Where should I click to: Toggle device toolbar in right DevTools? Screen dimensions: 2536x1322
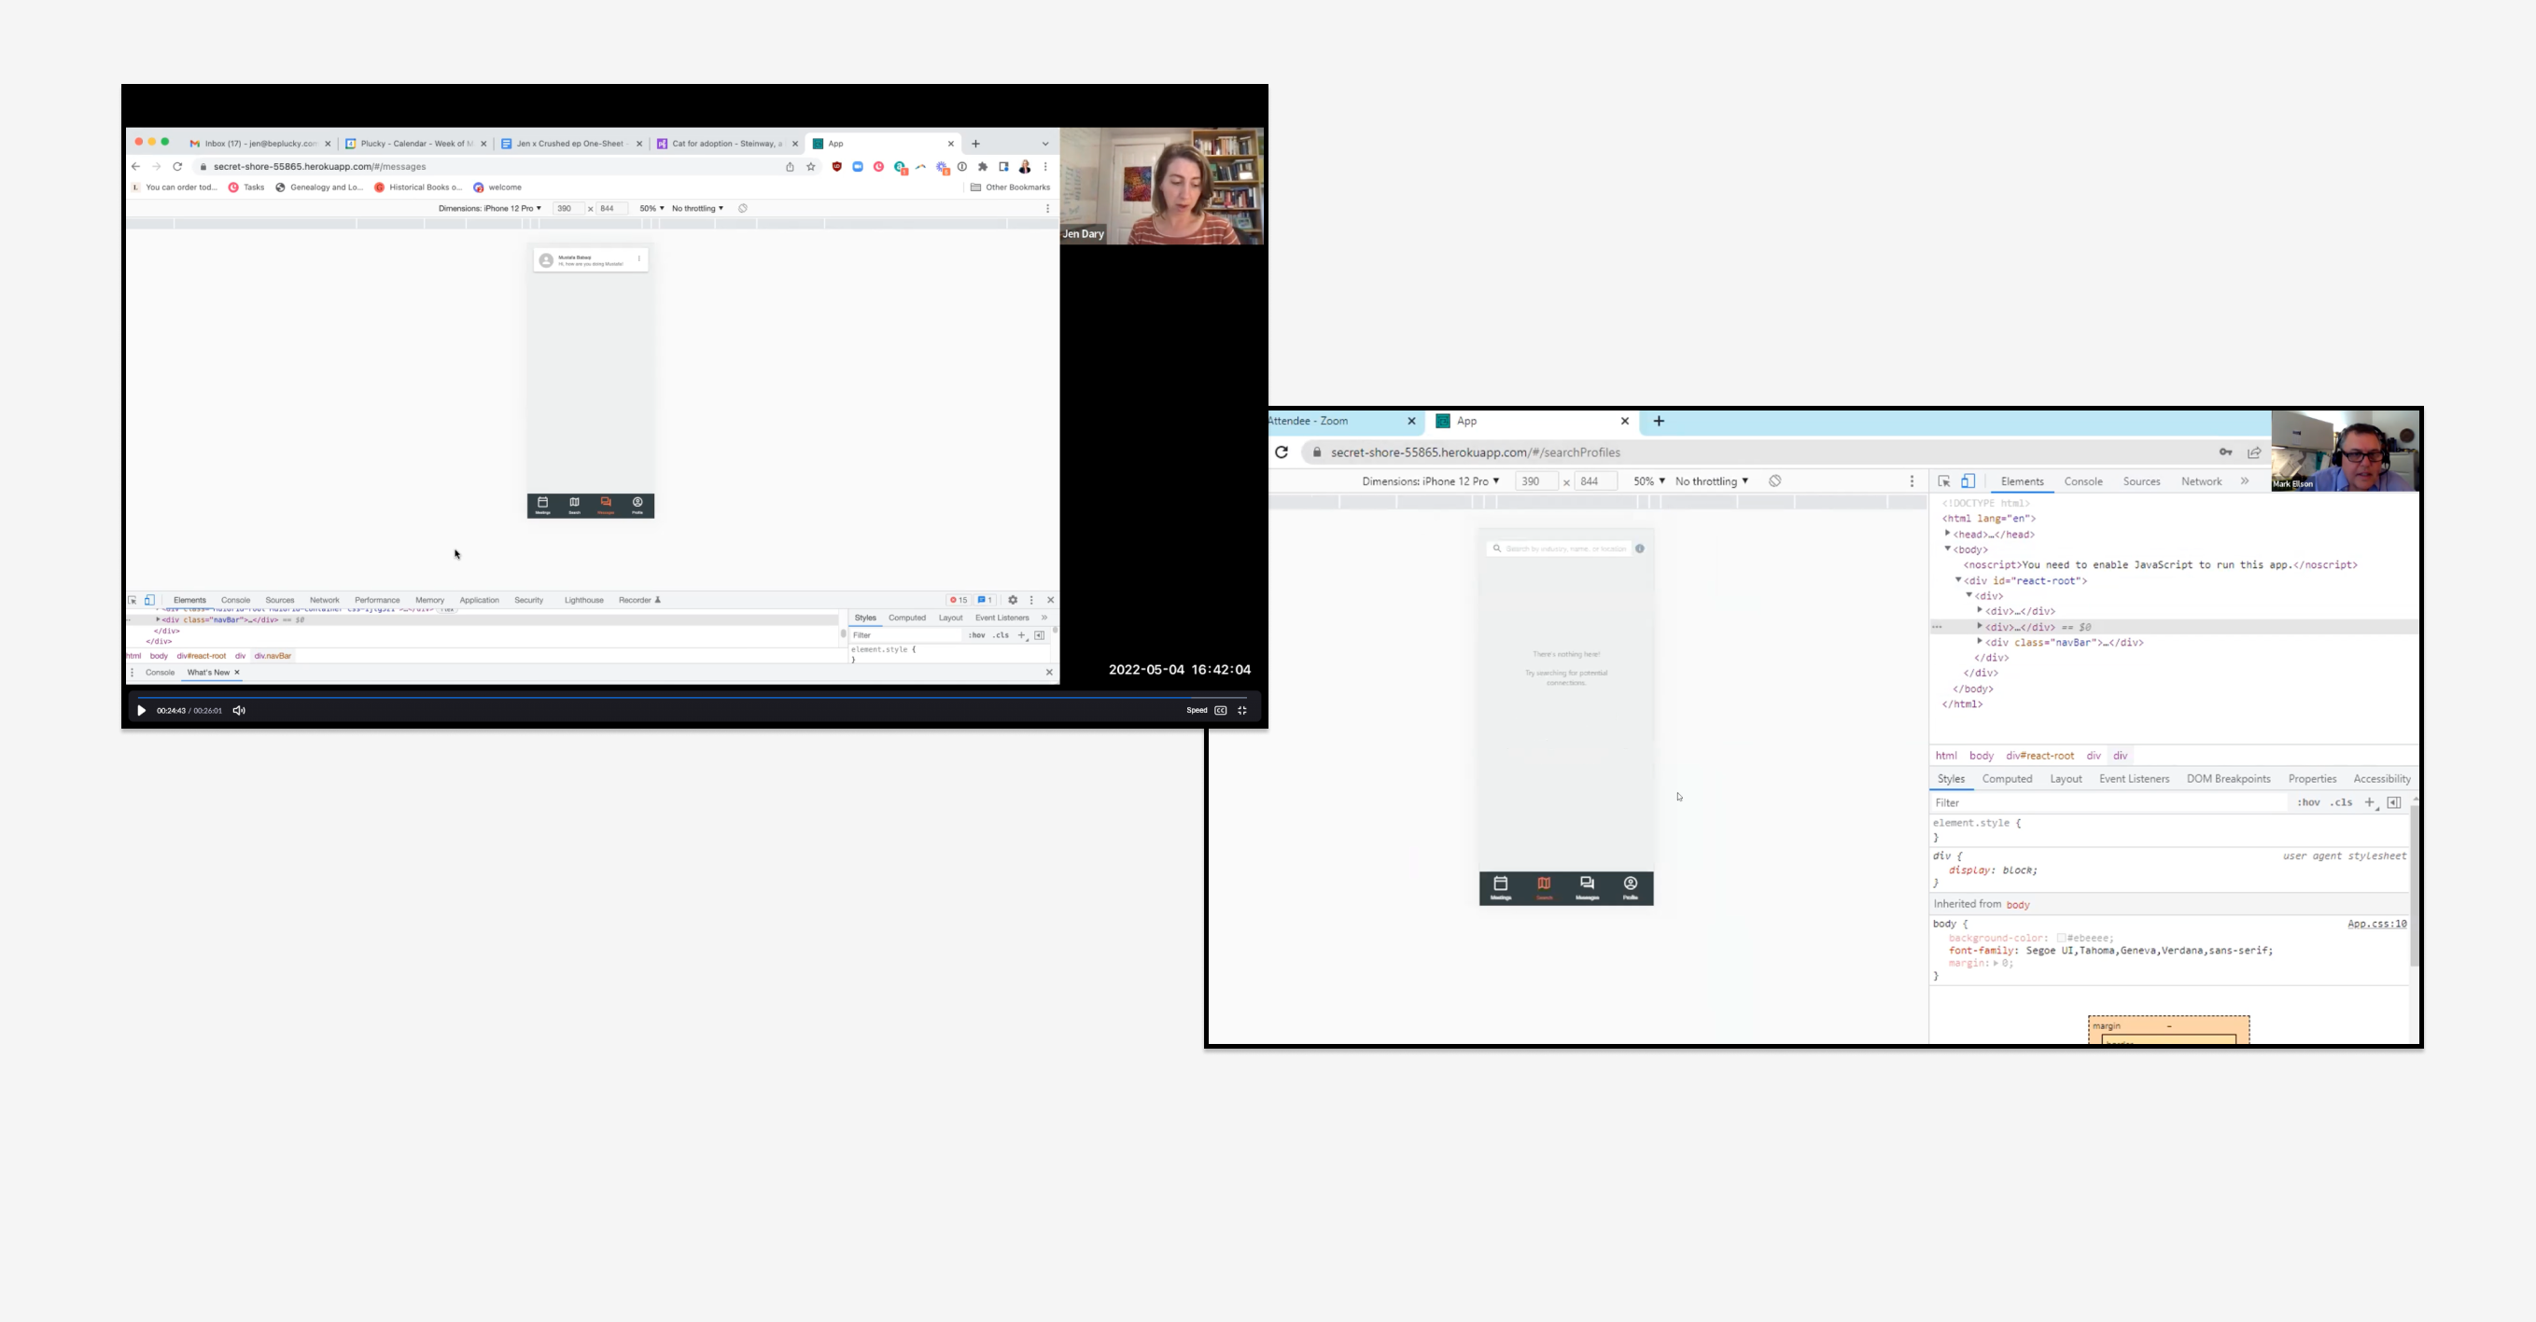tap(1968, 481)
